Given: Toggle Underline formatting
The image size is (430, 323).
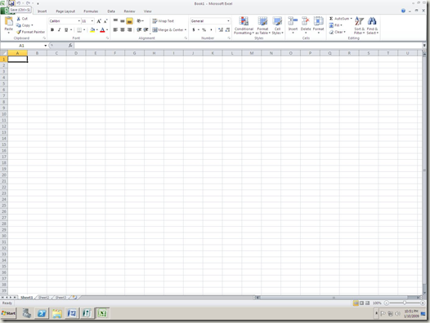Looking at the screenshot, I should pos(66,30).
